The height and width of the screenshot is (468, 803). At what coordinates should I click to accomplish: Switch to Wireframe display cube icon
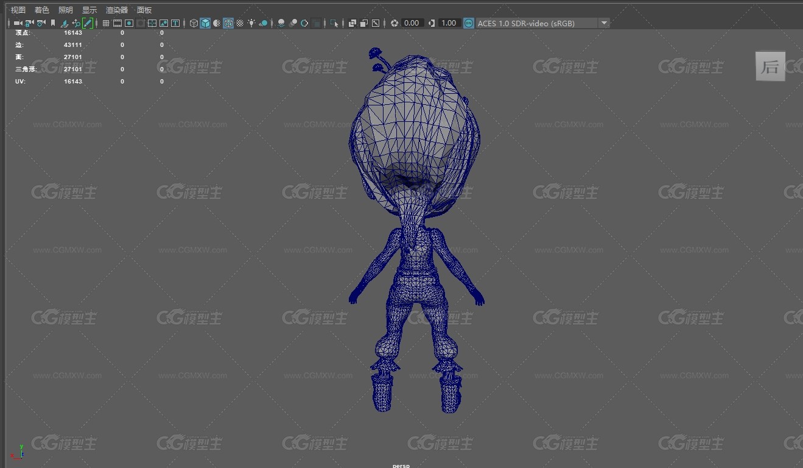194,23
